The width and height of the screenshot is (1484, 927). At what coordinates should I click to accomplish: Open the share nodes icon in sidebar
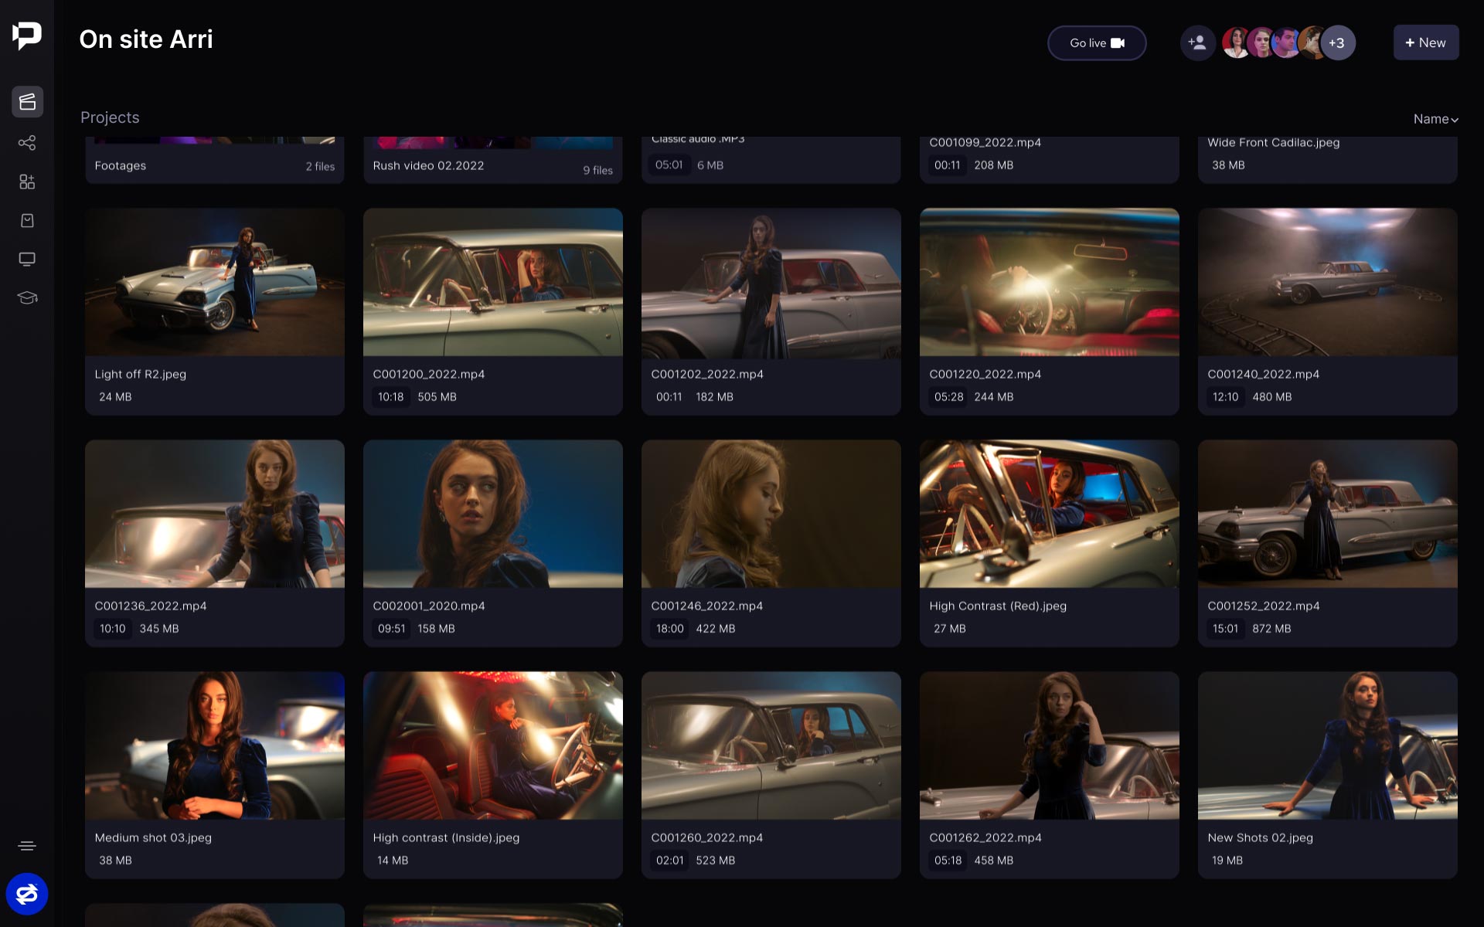click(x=27, y=143)
